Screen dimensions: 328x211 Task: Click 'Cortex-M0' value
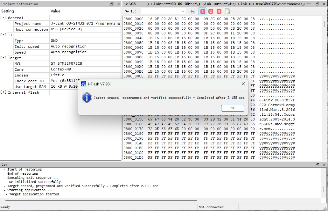point(61,69)
